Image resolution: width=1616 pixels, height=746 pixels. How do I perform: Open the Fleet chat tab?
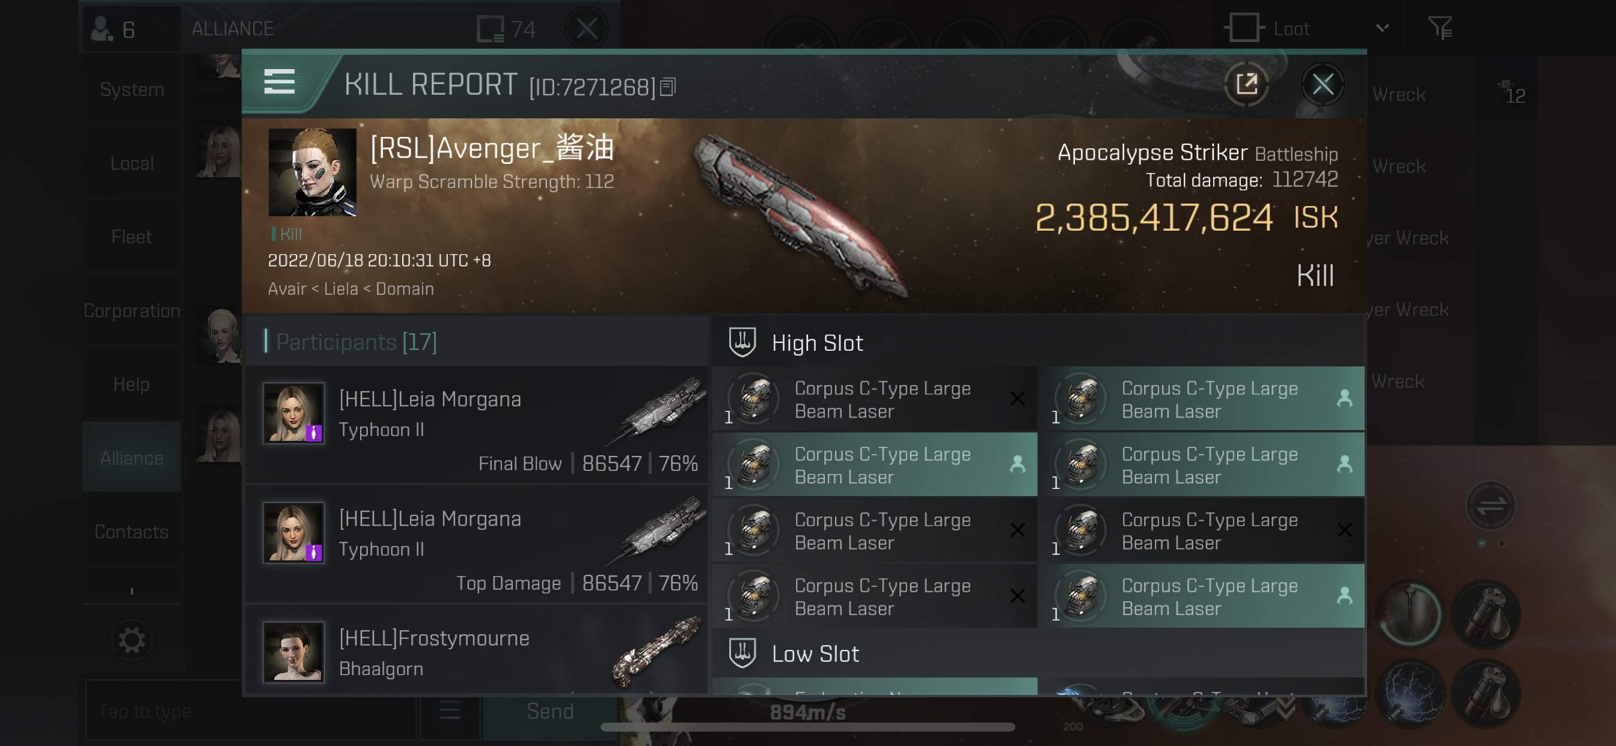point(132,236)
